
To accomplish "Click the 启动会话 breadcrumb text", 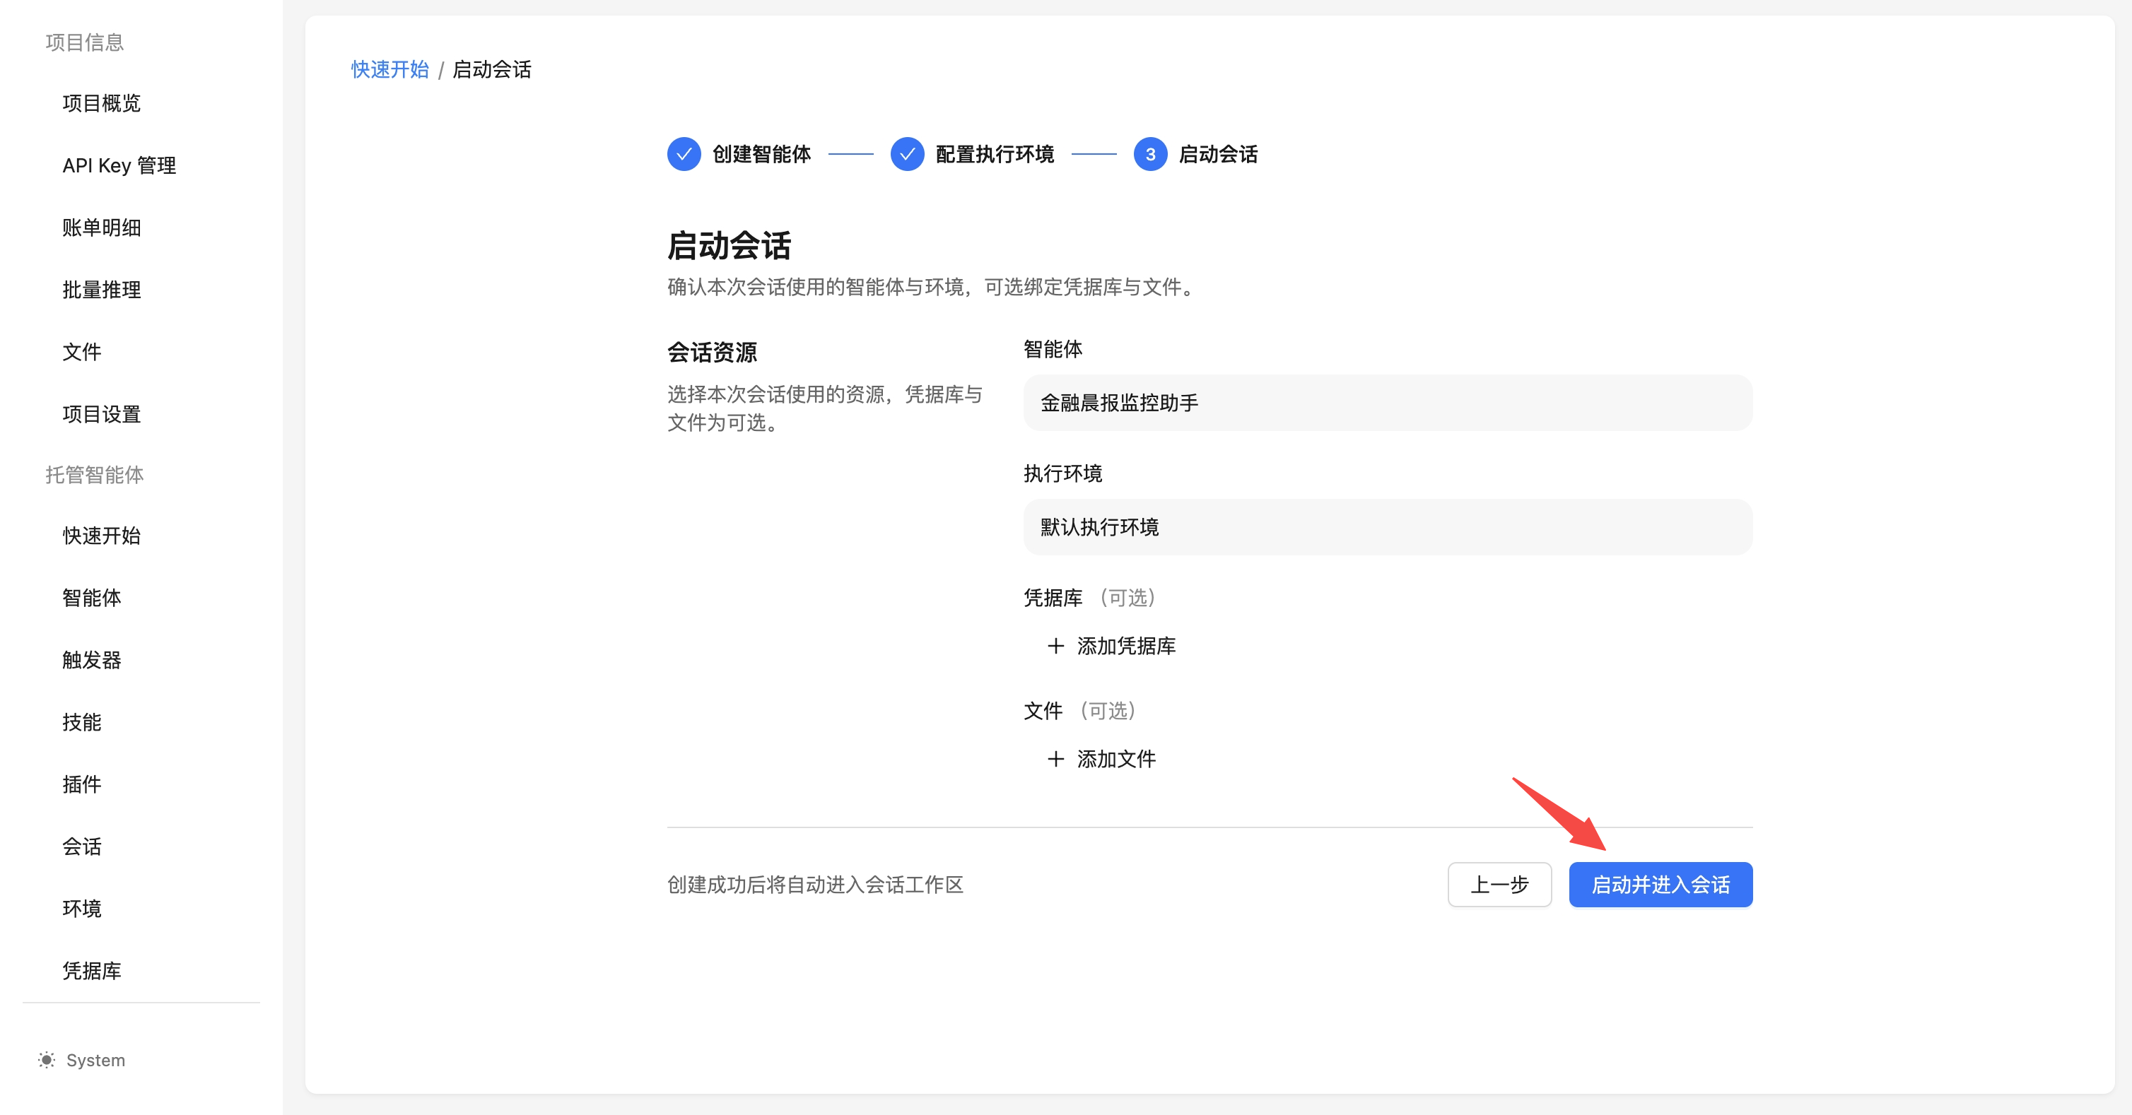I will [x=491, y=69].
